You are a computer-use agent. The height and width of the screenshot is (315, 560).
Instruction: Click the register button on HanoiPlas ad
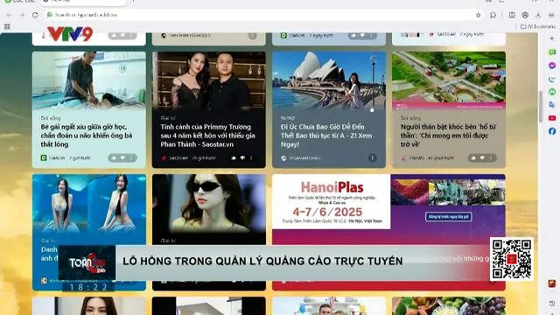point(448,217)
